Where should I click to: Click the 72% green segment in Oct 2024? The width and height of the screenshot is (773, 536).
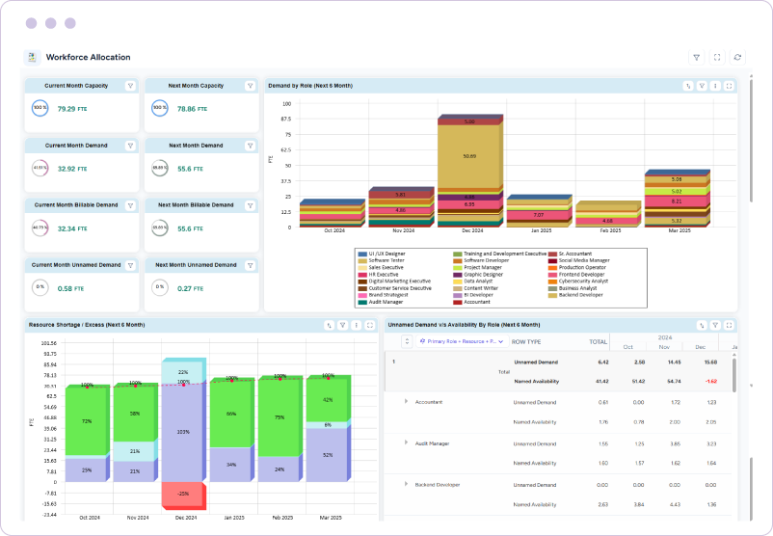pyautogui.click(x=87, y=421)
